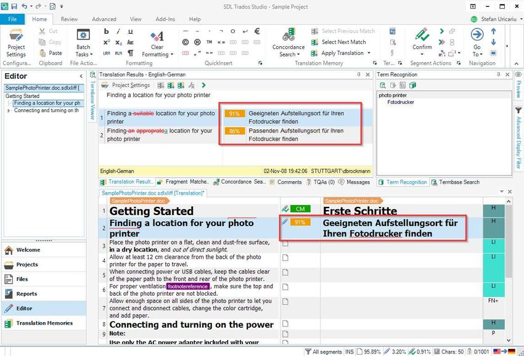The image size is (524, 356).
Task: Open the Projects view
Action: [44, 264]
